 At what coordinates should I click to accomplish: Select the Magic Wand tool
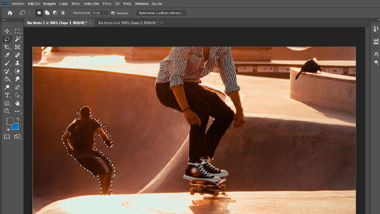(x=17, y=39)
